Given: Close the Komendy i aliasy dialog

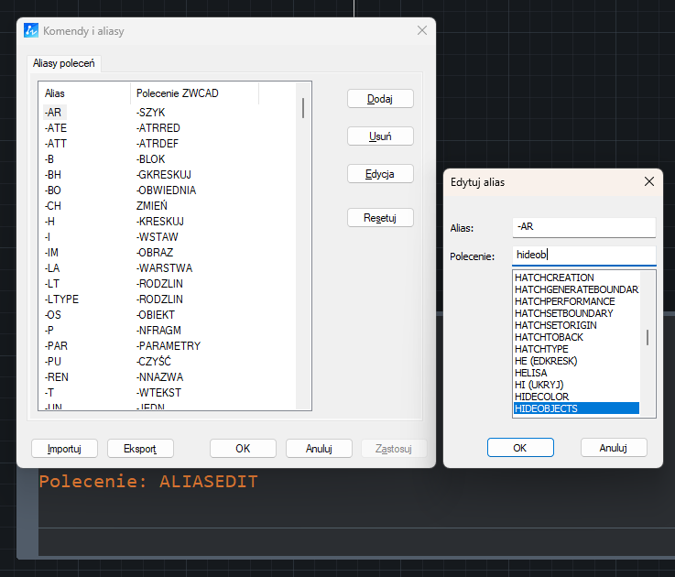Looking at the screenshot, I should tap(422, 30).
